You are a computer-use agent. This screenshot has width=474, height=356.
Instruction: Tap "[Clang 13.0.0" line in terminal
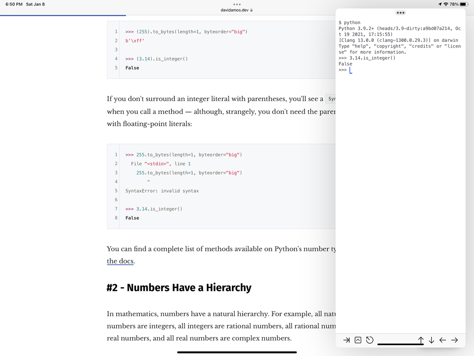pyautogui.click(x=399, y=40)
